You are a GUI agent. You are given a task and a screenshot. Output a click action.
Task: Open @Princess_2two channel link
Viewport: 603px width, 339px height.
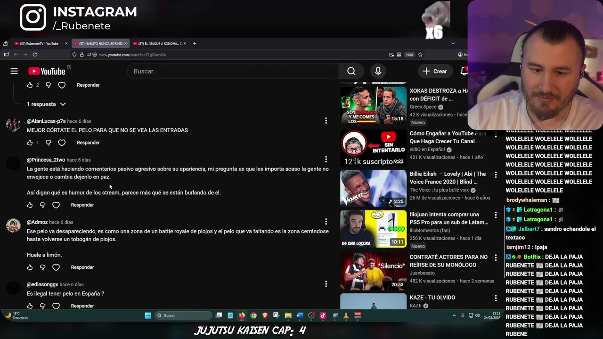46,160
